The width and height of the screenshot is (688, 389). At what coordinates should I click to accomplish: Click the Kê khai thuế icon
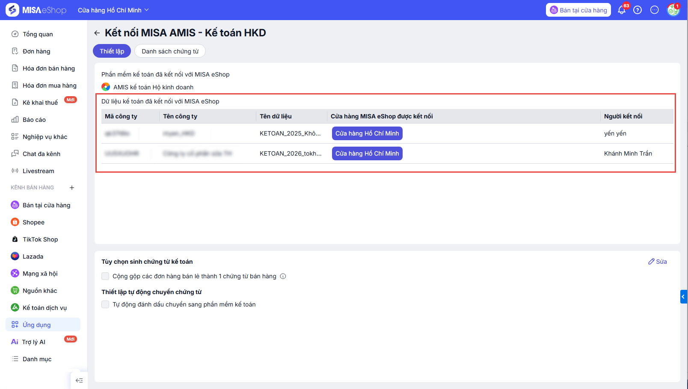tap(15, 103)
